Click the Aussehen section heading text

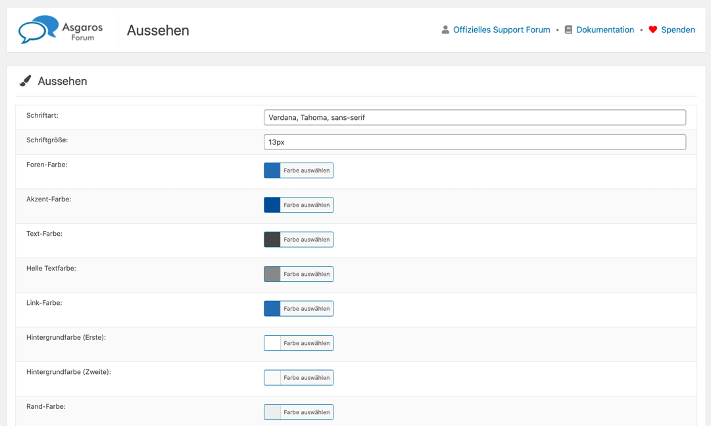(62, 81)
